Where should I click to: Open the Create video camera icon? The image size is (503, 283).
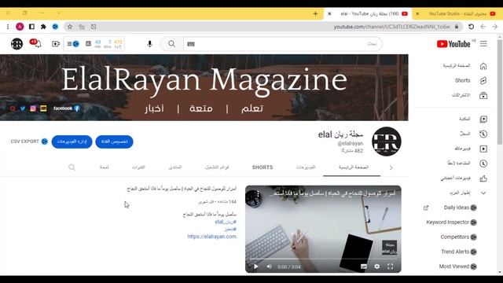pos(56,44)
